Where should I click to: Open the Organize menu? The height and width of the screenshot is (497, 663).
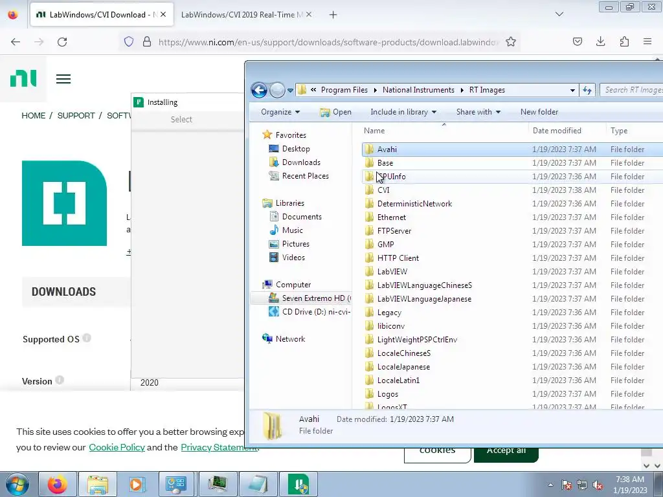(x=280, y=112)
